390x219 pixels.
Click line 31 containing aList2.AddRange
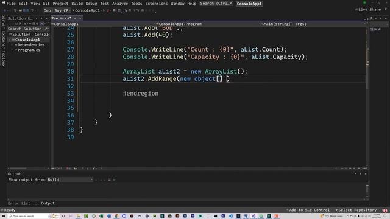point(176,78)
